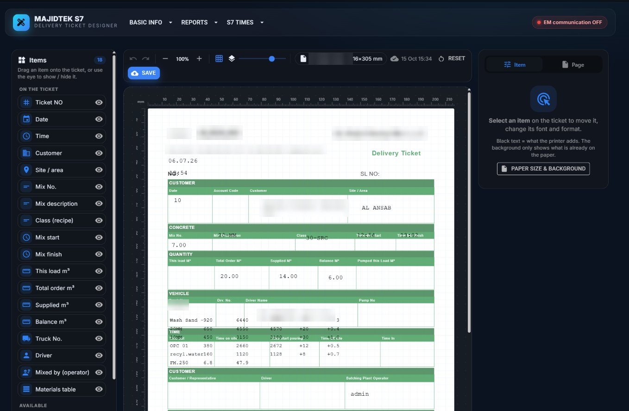Viewport: 629px width, 411px height.
Task: Click the EM communication OFF indicator
Action: 569,22
